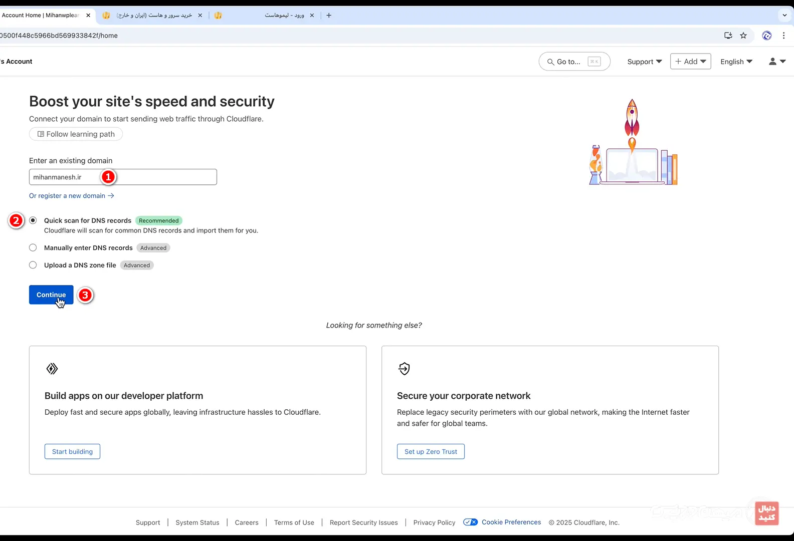Click favicon of the لیموهاست tab

218,16
